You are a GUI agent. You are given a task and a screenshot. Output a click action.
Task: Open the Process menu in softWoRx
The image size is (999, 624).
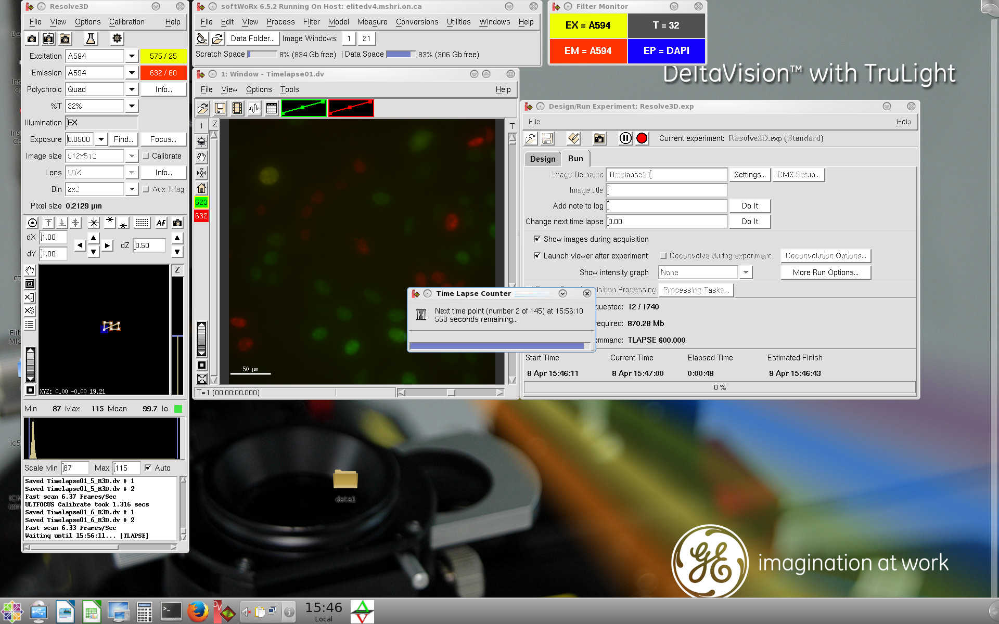click(280, 22)
